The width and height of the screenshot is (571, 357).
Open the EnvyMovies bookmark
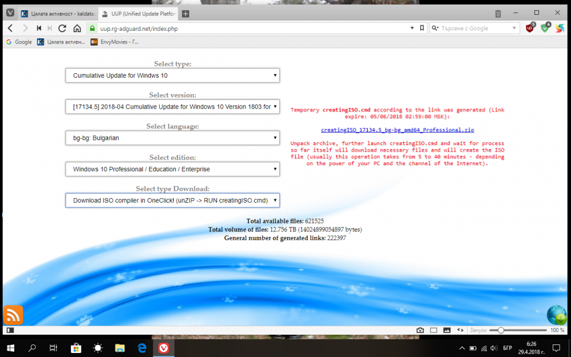pyautogui.click(x=115, y=42)
